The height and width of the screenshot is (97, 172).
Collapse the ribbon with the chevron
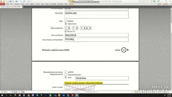171,4
